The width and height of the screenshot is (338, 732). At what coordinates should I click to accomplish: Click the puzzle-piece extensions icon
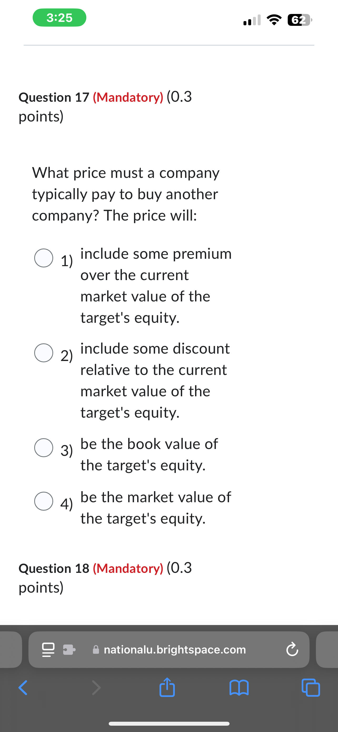point(69,650)
